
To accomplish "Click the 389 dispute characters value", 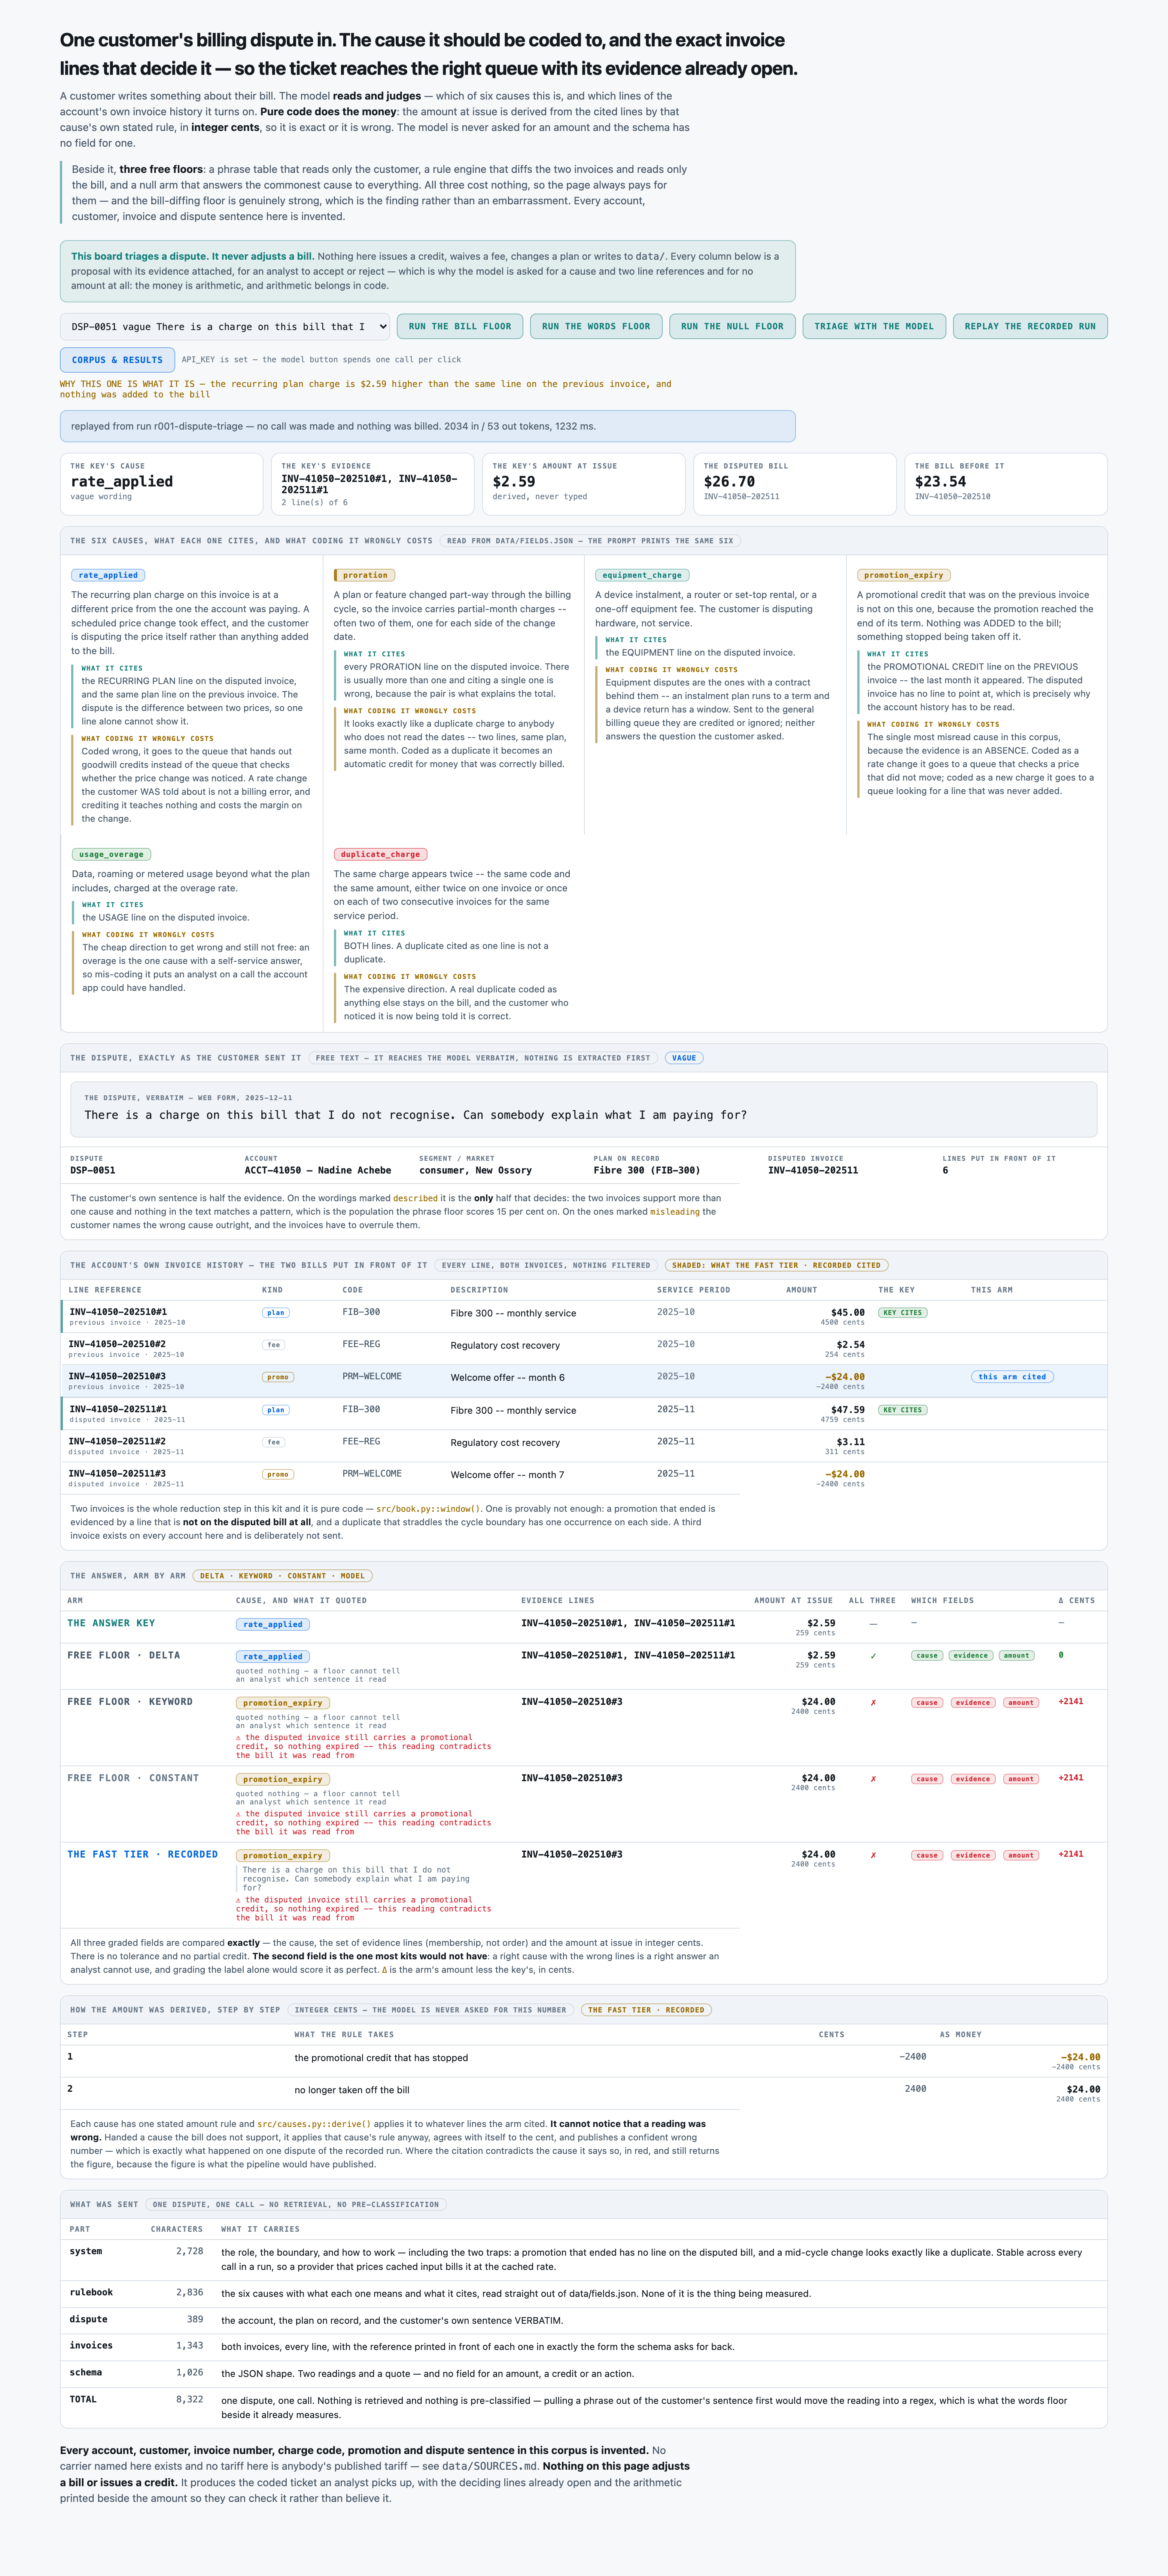I will pyautogui.click(x=195, y=2319).
